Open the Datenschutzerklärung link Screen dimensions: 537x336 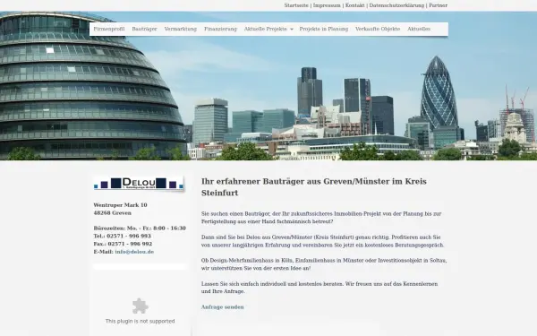click(x=396, y=5)
